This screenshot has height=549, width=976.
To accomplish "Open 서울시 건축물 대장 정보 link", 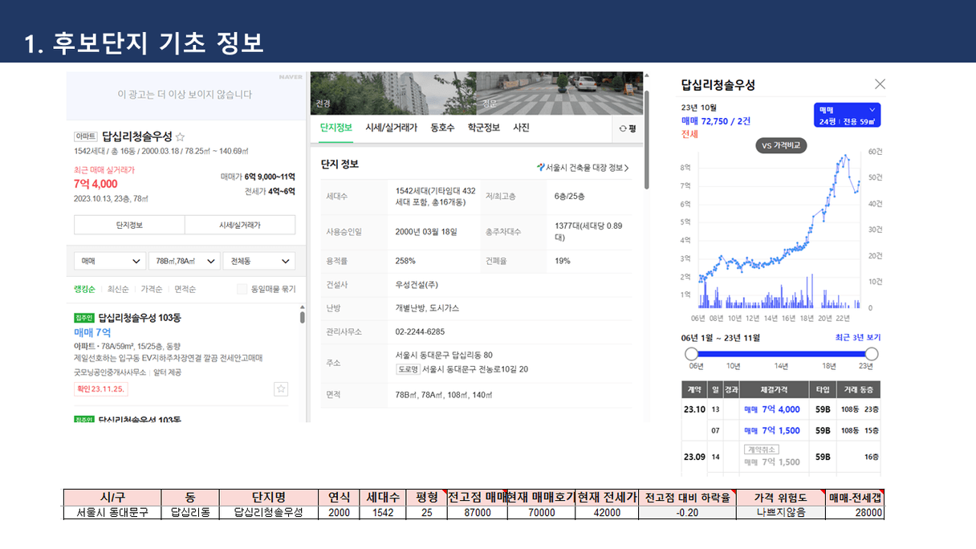I will [x=584, y=168].
